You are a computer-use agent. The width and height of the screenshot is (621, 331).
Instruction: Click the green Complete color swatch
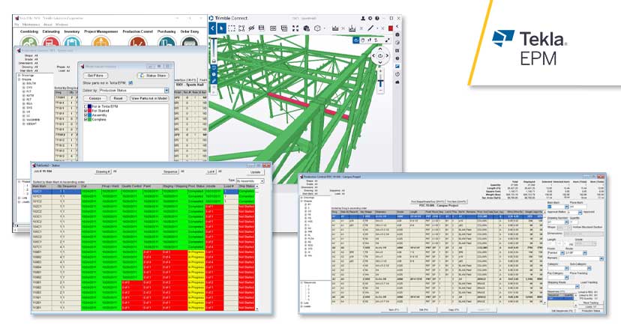[90, 119]
